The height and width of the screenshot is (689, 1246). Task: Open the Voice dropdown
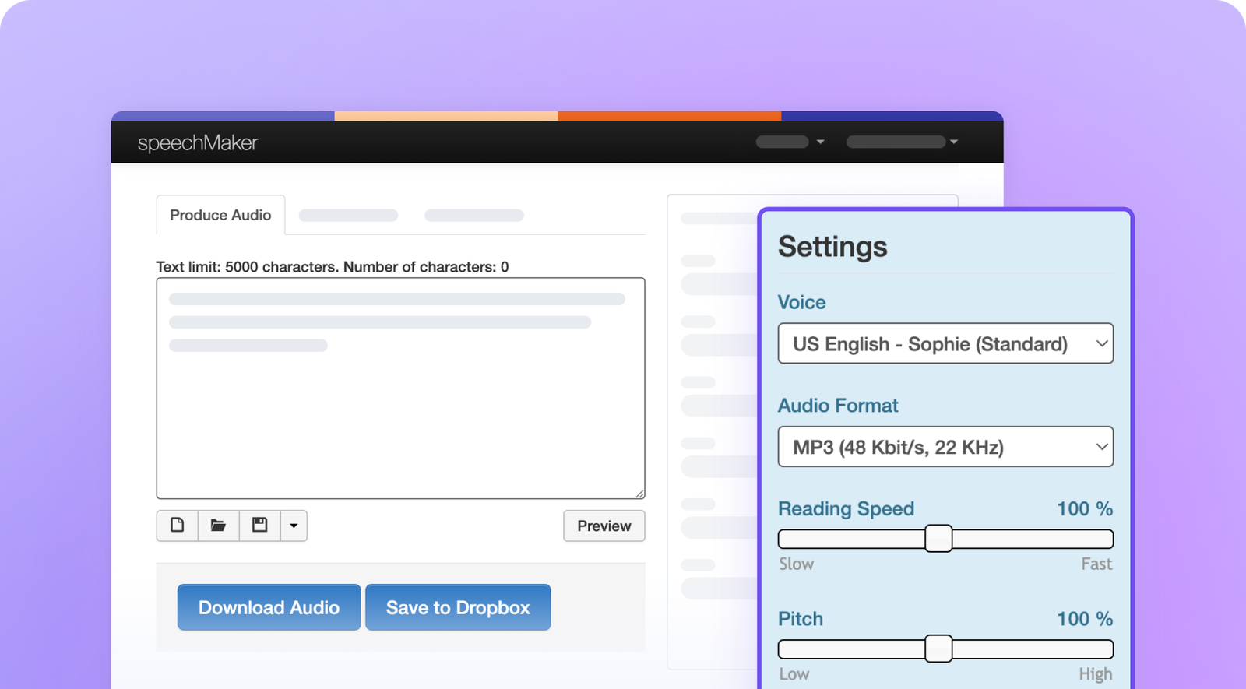click(945, 343)
